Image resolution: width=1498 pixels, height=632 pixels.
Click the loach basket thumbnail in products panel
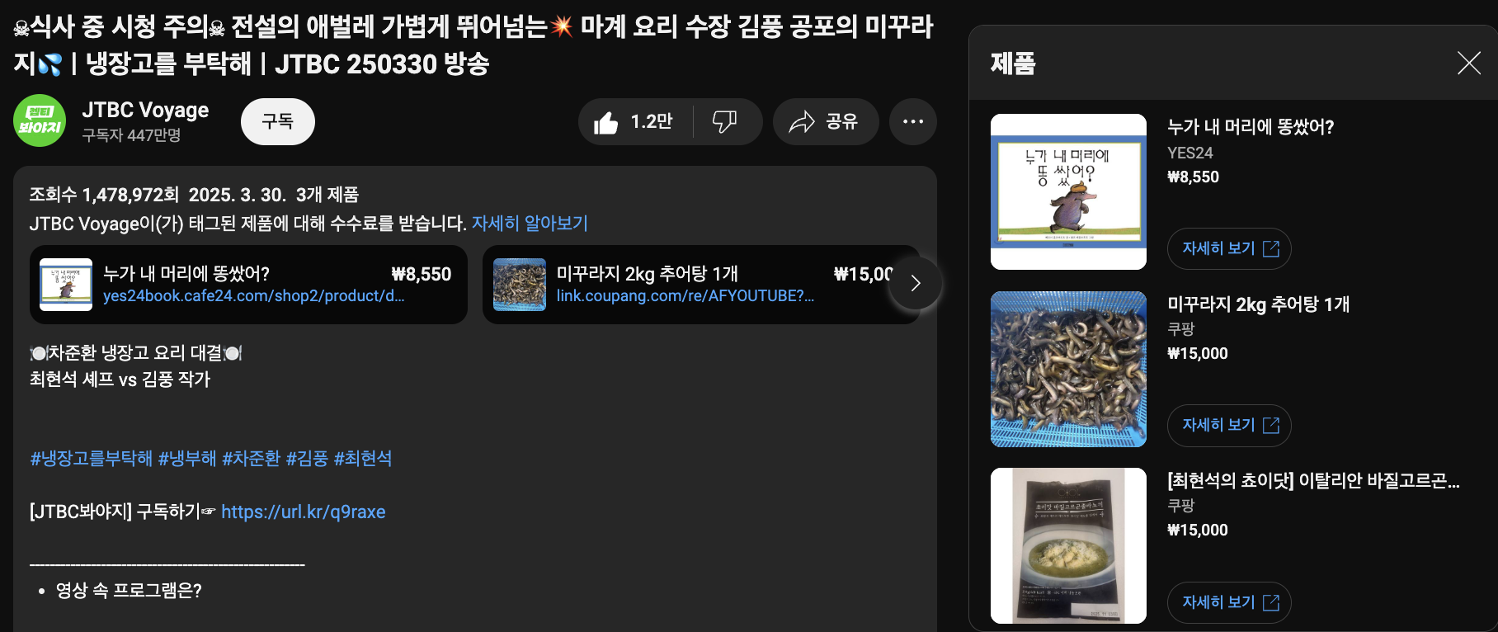point(1068,369)
